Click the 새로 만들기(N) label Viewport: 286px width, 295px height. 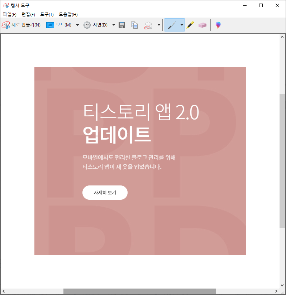(x=26, y=25)
